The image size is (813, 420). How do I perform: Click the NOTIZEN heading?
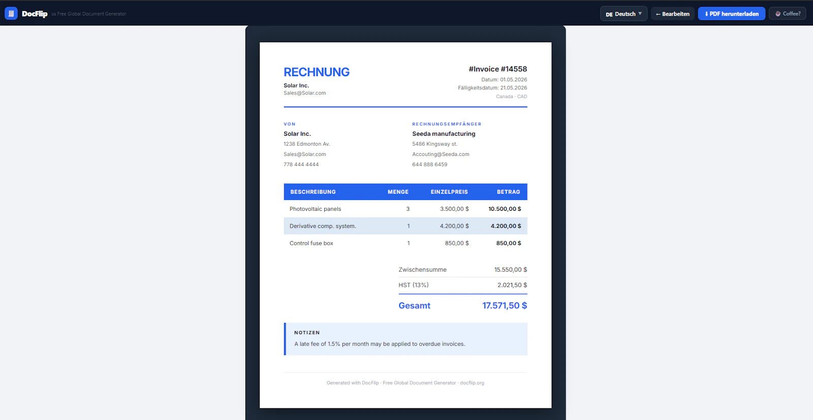coord(307,333)
